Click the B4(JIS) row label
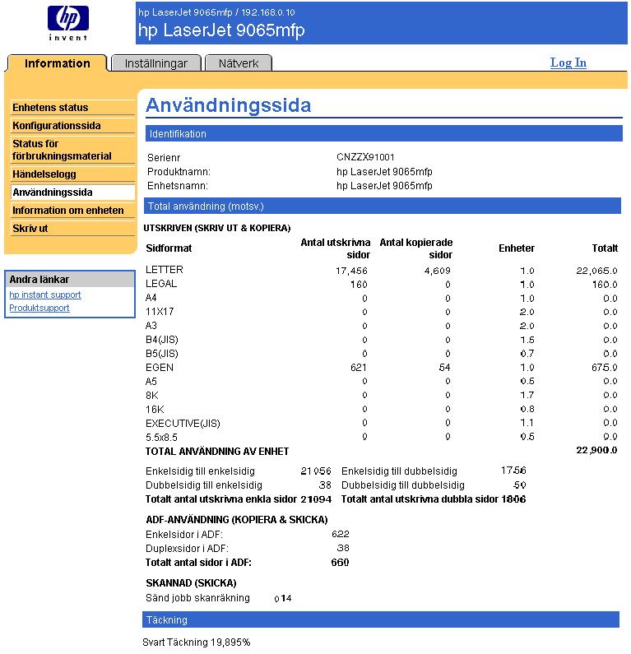 coord(162,340)
